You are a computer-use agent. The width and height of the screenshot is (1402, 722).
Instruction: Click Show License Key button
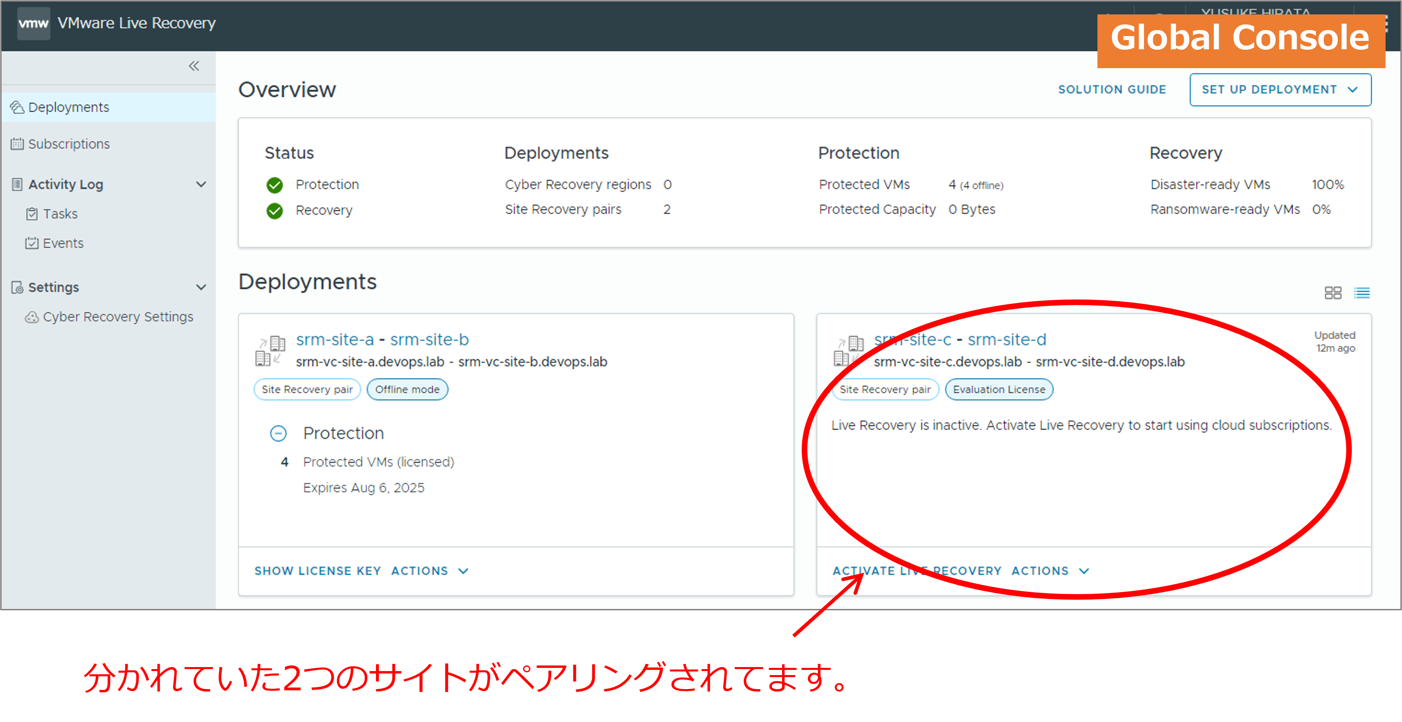318,571
